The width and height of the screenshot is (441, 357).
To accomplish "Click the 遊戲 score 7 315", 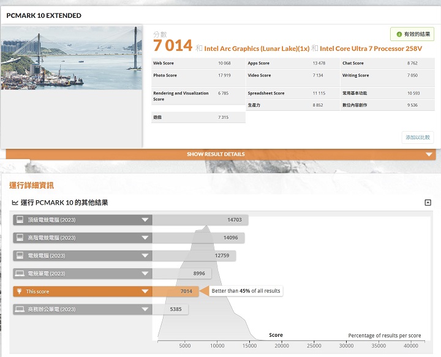I will pos(224,117).
